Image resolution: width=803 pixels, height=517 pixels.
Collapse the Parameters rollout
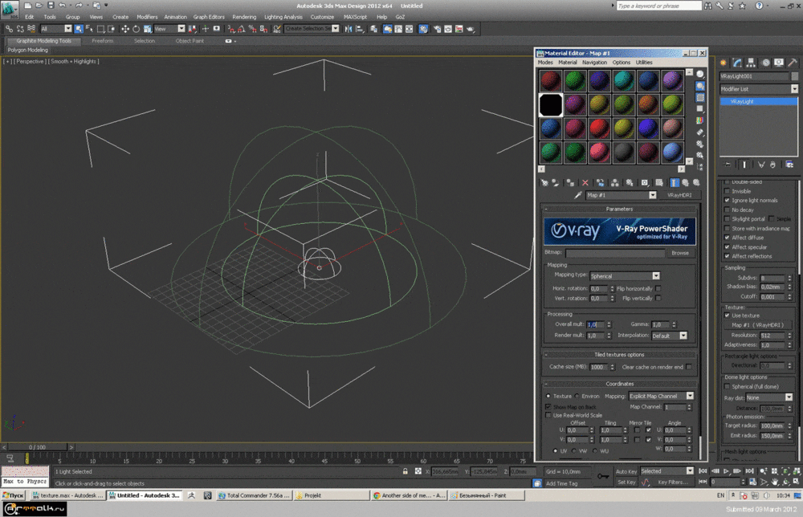point(619,209)
